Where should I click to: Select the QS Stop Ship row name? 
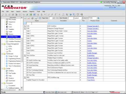[x=30, y=75]
